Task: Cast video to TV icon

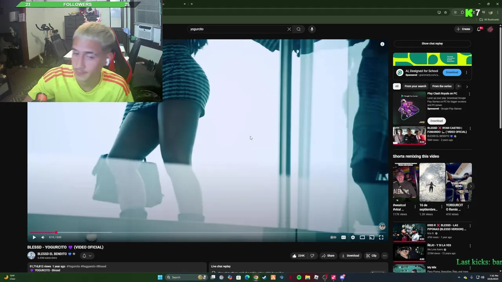Action: pyautogui.click(x=372, y=237)
